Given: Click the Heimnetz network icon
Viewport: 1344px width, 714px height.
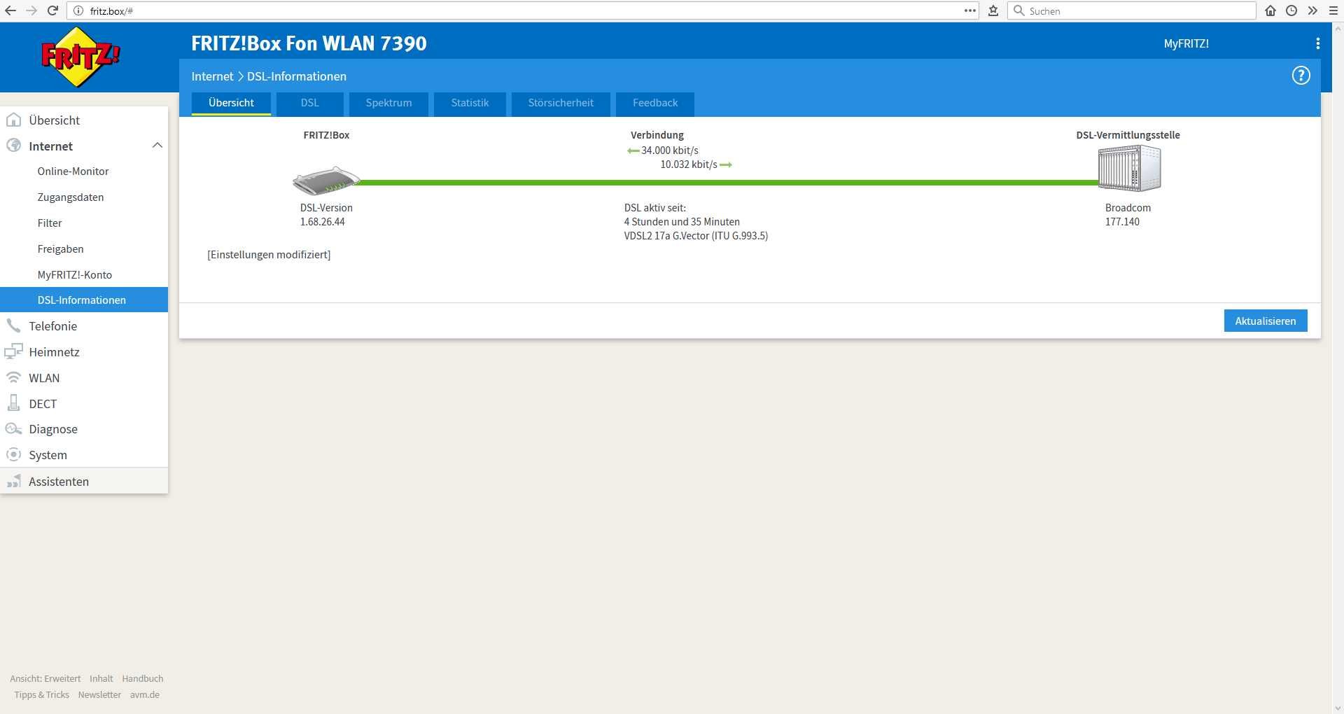Looking at the screenshot, I should 13,351.
